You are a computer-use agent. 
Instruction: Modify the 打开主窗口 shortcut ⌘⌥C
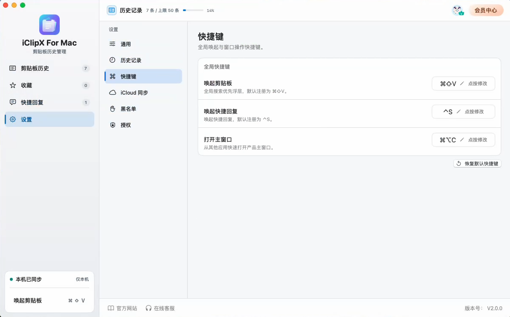(x=464, y=140)
